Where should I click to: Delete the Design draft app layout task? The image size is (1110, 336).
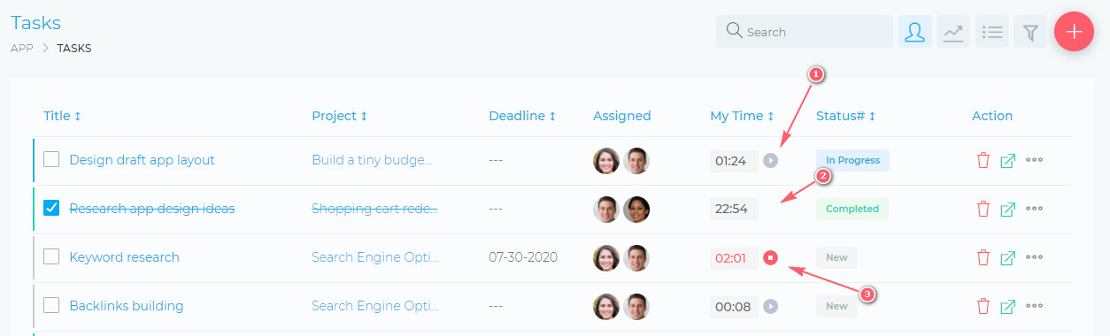pos(983,161)
